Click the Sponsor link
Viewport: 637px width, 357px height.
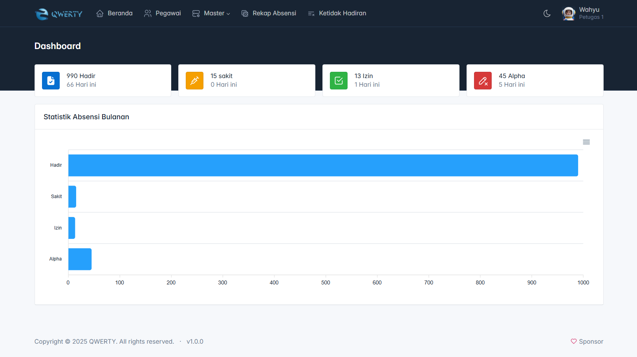click(587, 342)
